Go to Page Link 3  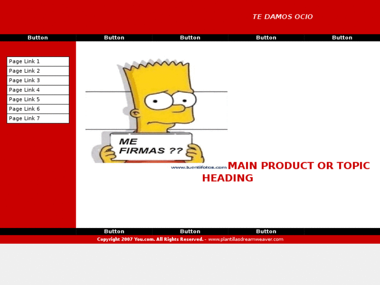38,81
